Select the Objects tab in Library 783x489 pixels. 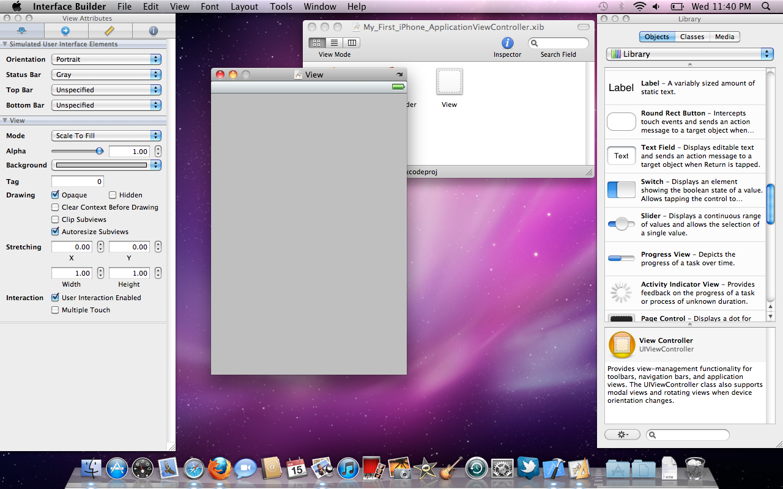pyautogui.click(x=657, y=37)
